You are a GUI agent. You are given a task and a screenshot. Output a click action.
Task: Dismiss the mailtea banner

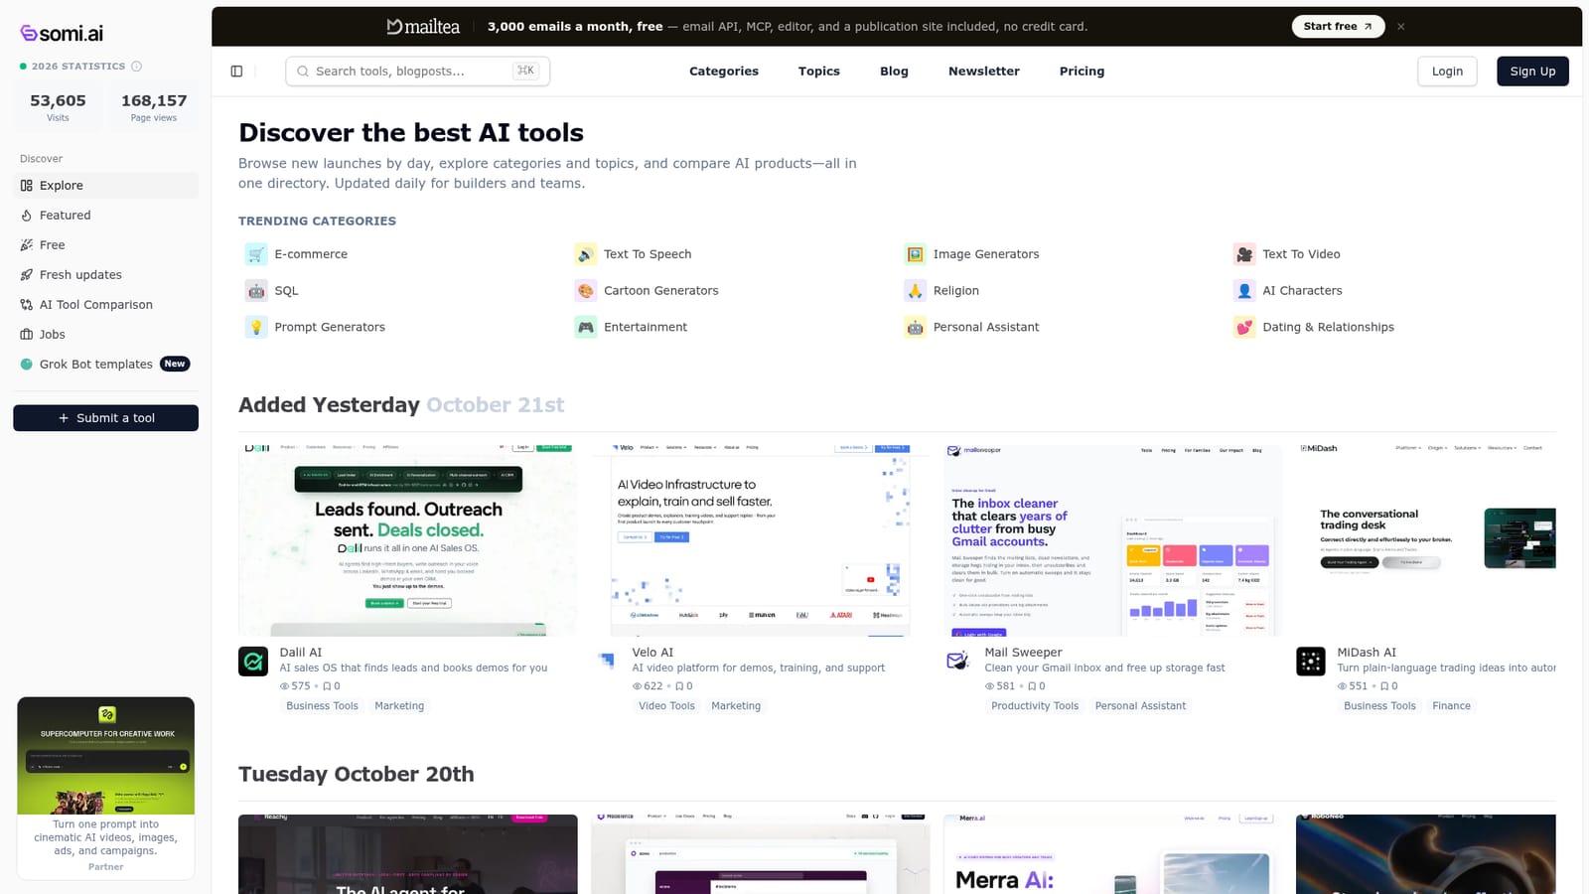click(x=1401, y=27)
